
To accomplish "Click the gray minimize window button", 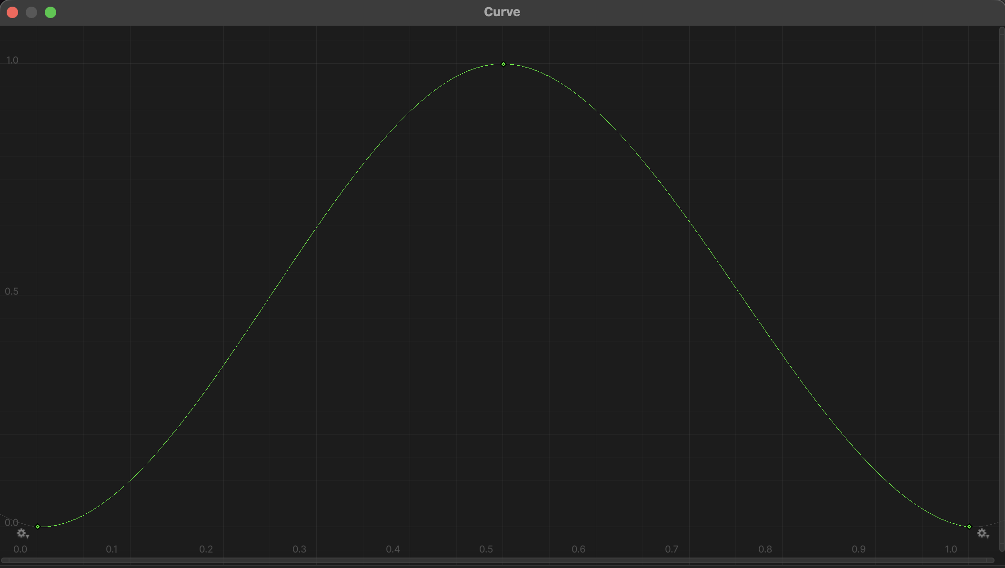I will tap(31, 12).
